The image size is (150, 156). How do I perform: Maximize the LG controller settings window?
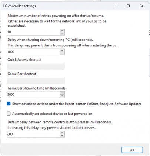[x=128, y=6]
